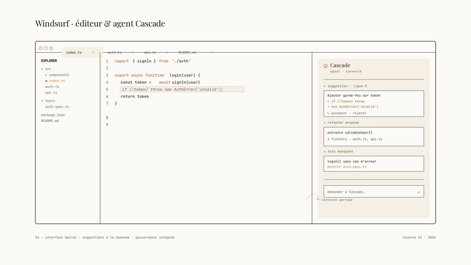Click the 'const token = await signIn(user)' line
Viewport: 471px width, 265px height.
click(160, 82)
